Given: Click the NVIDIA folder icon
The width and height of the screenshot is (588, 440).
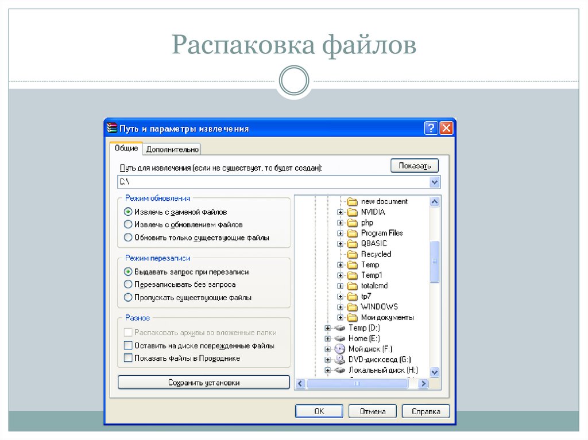Looking at the screenshot, I should pyautogui.click(x=352, y=212).
